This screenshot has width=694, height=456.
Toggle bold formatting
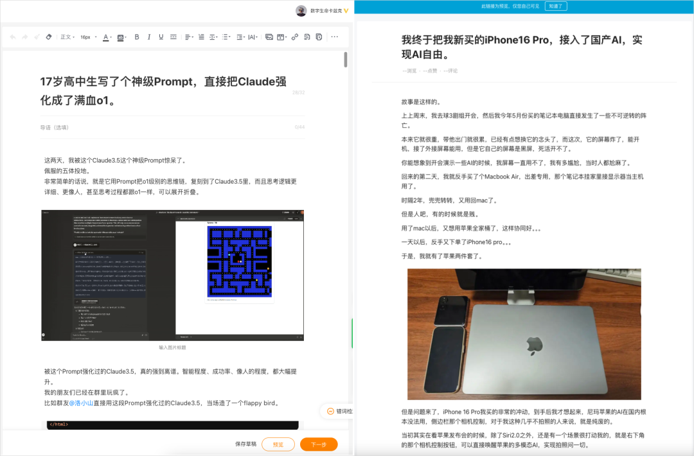point(137,37)
